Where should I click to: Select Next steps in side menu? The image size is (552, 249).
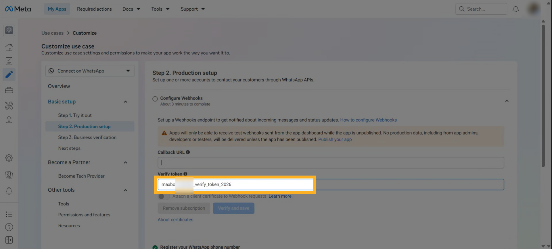[69, 148]
